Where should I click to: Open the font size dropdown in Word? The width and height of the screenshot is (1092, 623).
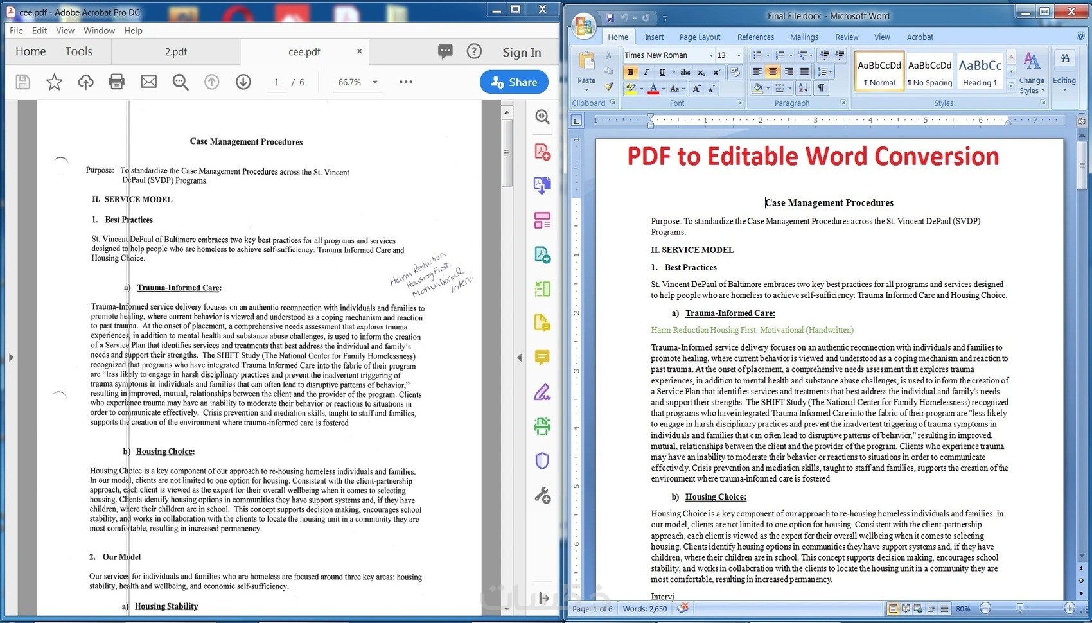[739, 55]
